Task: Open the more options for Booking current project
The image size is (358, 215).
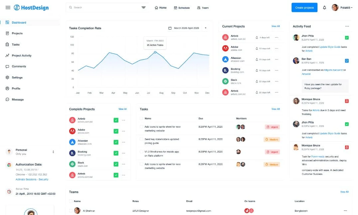Action: pos(277,70)
